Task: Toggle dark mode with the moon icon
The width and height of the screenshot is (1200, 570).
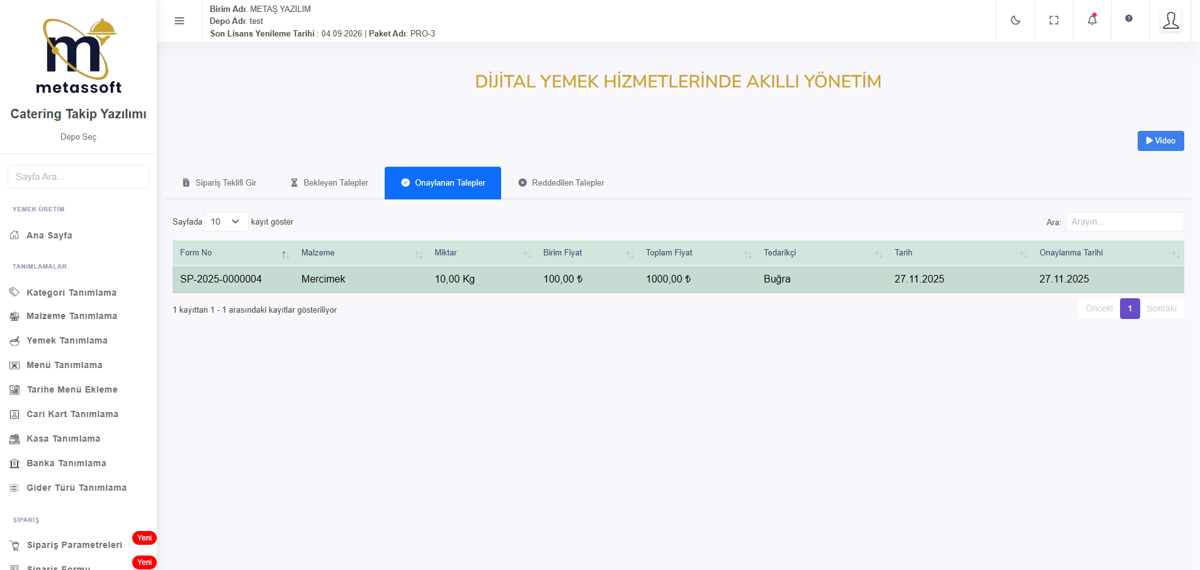Action: 1016,20
